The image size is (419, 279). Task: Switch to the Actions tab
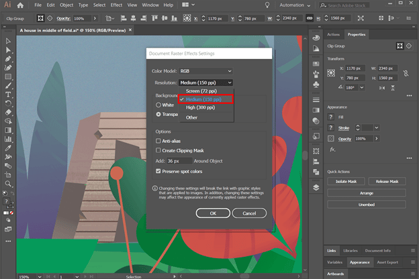coord(333,34)
